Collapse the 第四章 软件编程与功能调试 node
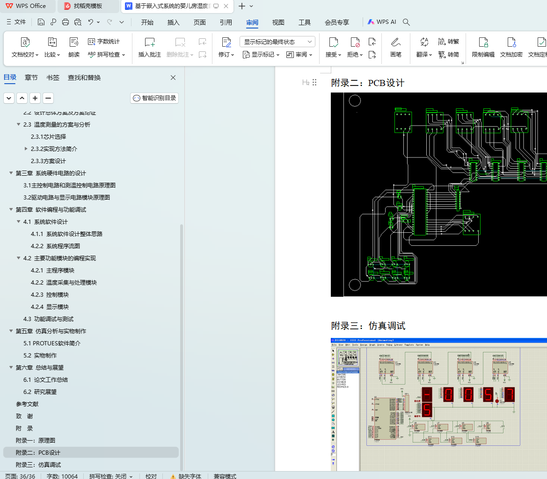Image resolution: width=547 pixels, height=479 pixels. pyautogui.click(x=11, y=210)
